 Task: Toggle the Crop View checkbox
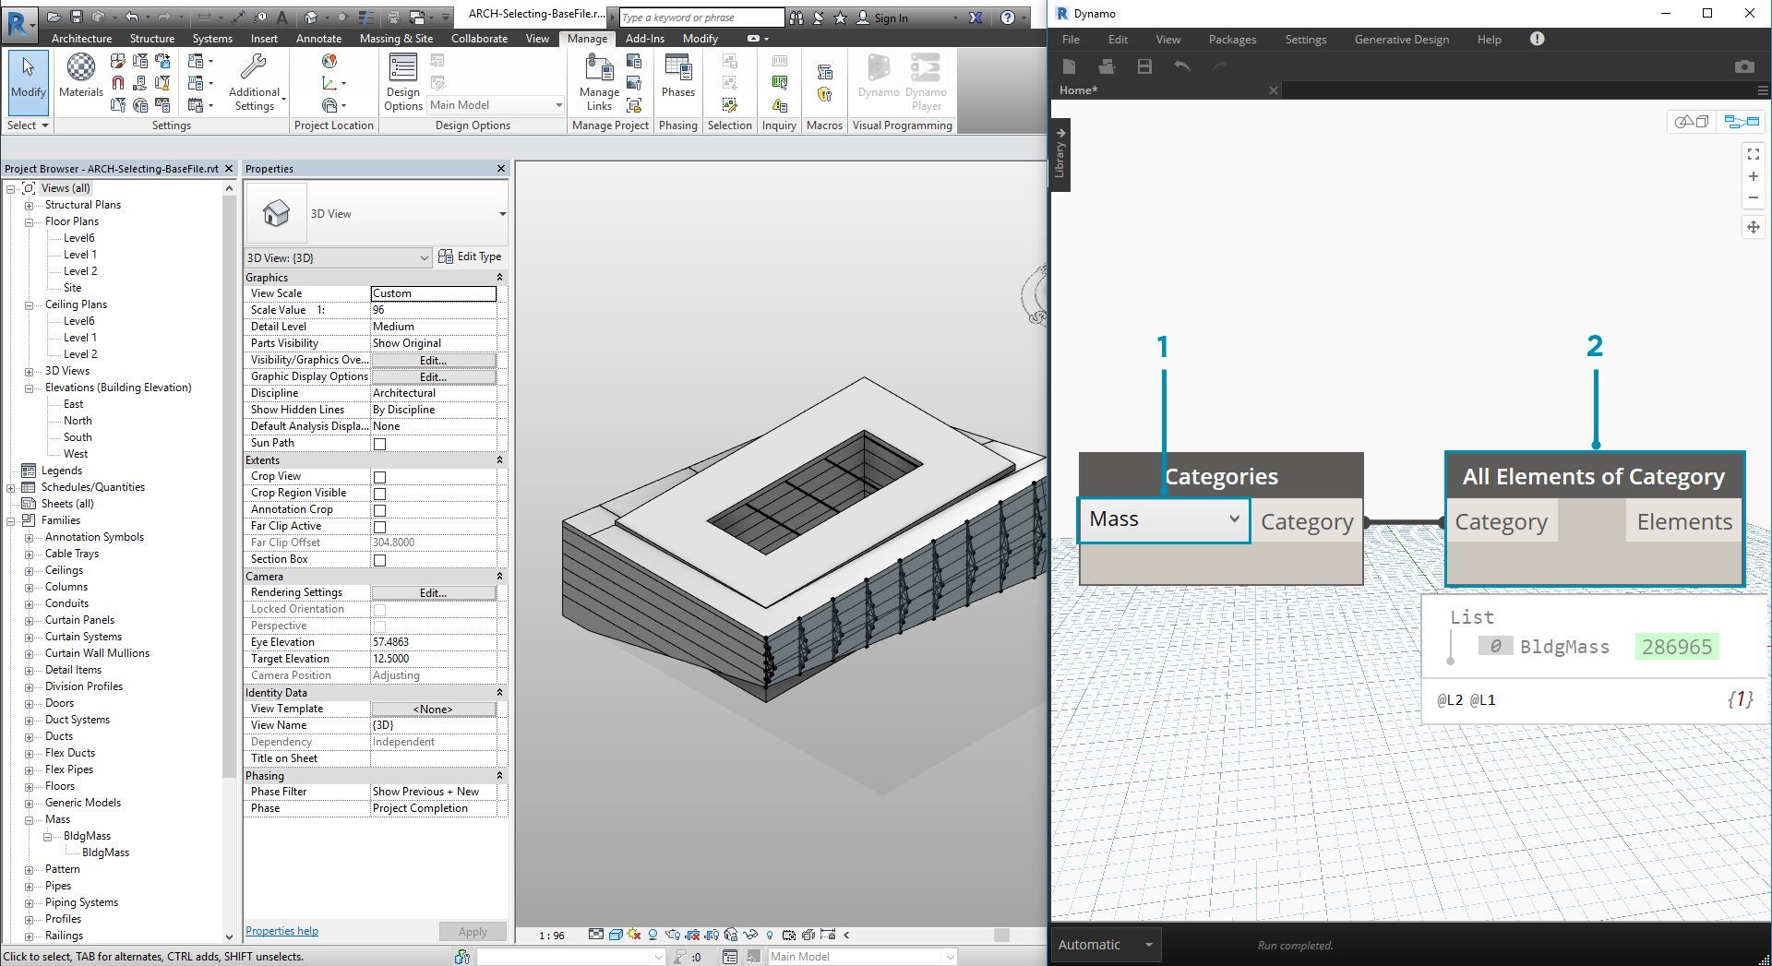click(379, 477)
